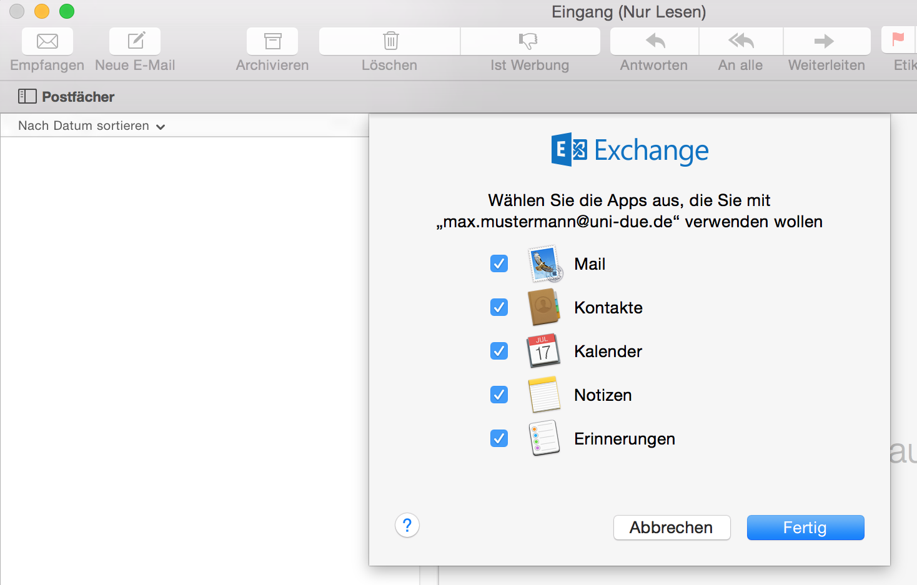Open the help question mark button

(x=407, y=526)
